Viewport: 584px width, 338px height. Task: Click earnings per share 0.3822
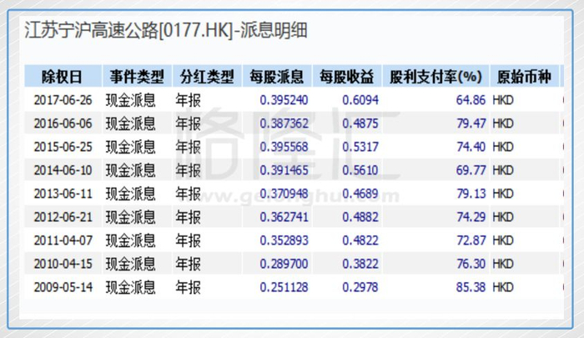[360, 264]
